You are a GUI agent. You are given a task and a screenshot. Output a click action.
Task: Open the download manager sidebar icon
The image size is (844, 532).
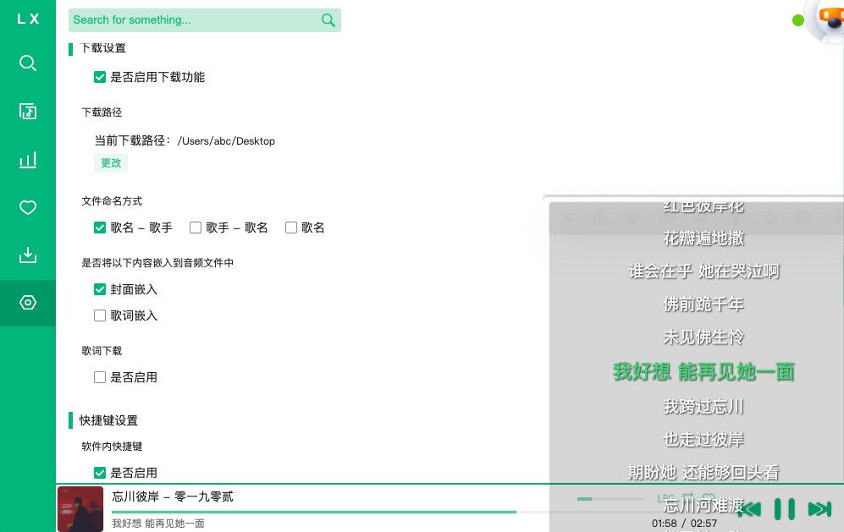(x=27, y=255)
